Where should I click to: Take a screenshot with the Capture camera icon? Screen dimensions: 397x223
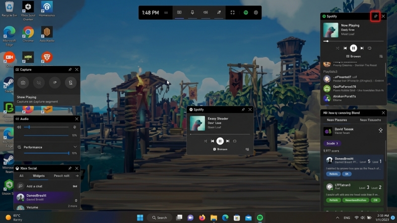click(x=23, y=83)
